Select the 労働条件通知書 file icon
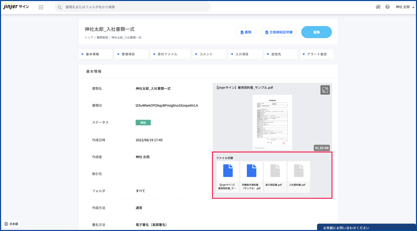This screenshot has height=231, width=417. [251, 171]
